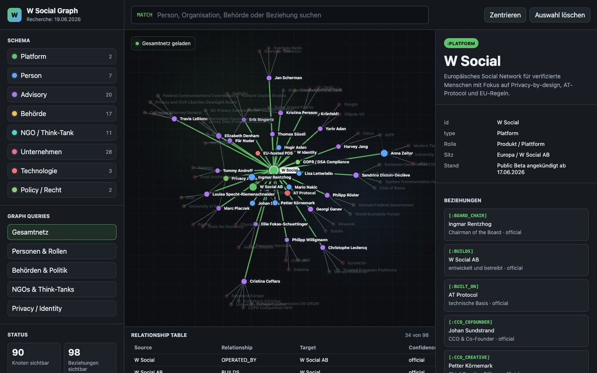The image size is (597, 373).
Task: Select the Erik Ringertz node
Action: (x=244, y=120)
